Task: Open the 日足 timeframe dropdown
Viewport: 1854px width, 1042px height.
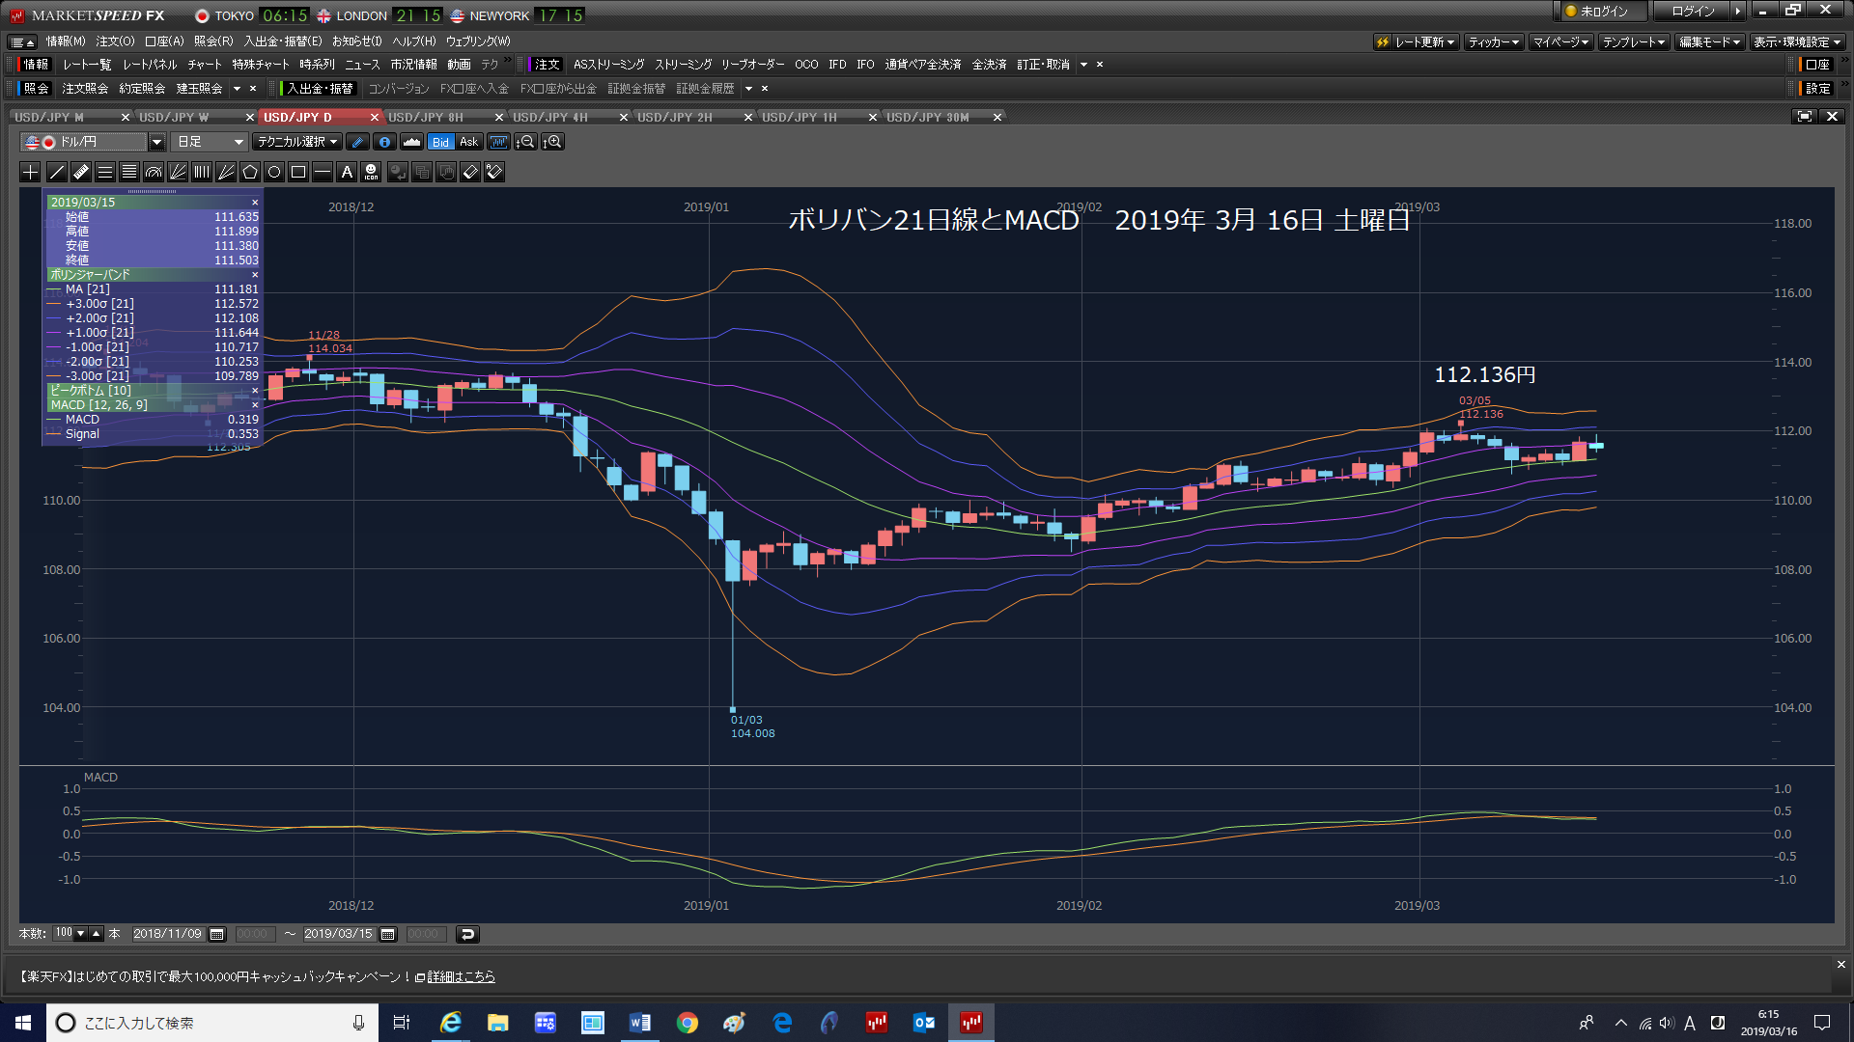Action: 211,142
